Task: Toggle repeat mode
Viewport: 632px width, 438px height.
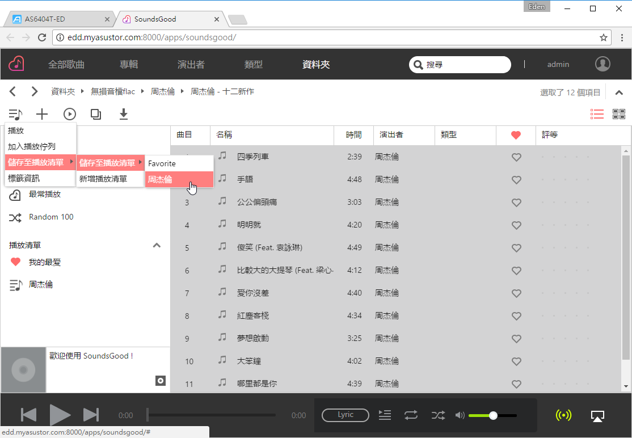Action: (411, 415)
